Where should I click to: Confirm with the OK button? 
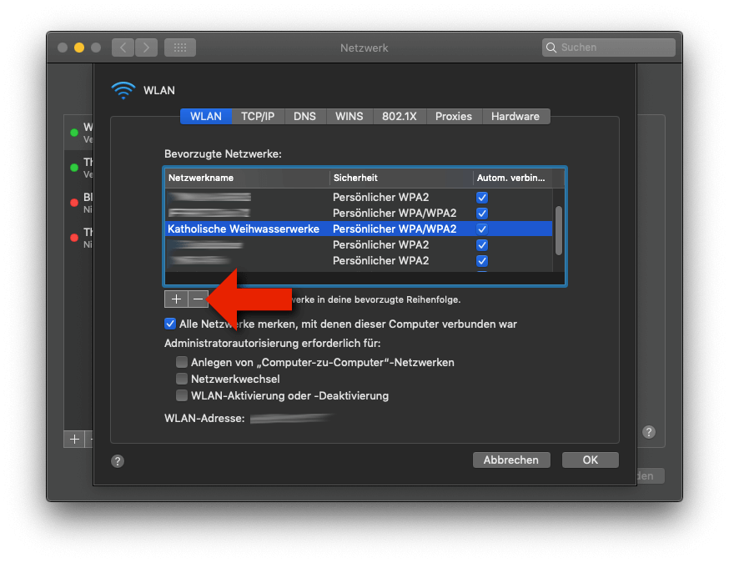(x=591, y=460)
